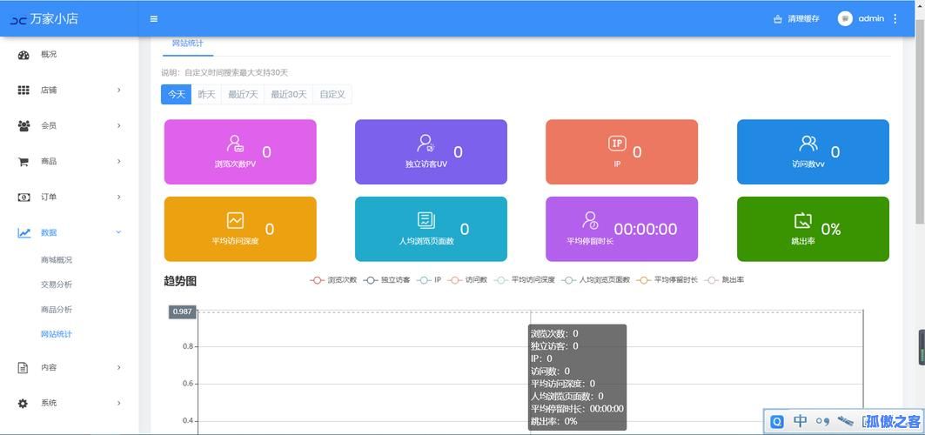Select the 网站统计 tab
Viewport: 925px width, 435px height.
[x=188, y=43]
